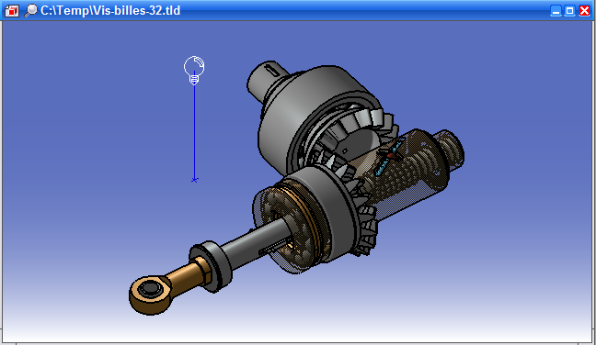Select the brass hex nut on the rod
This screenshot has width=596, height=345.
coord(202,270)
